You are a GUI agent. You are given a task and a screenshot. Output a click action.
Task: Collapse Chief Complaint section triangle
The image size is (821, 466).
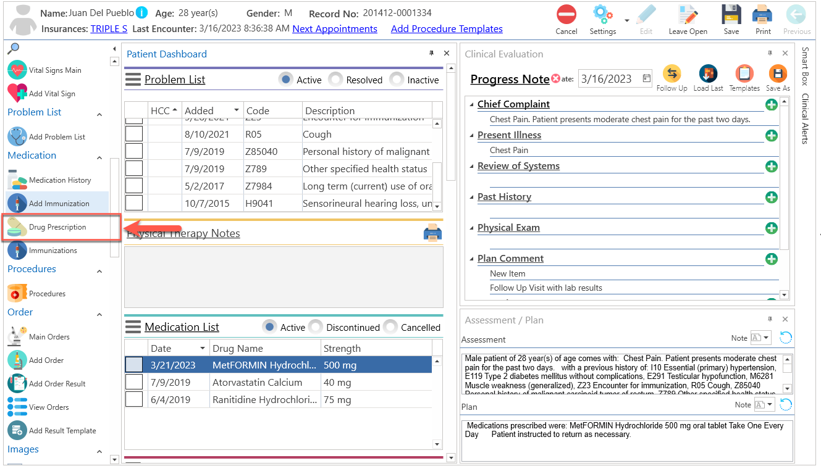click(x=471, y=104)
